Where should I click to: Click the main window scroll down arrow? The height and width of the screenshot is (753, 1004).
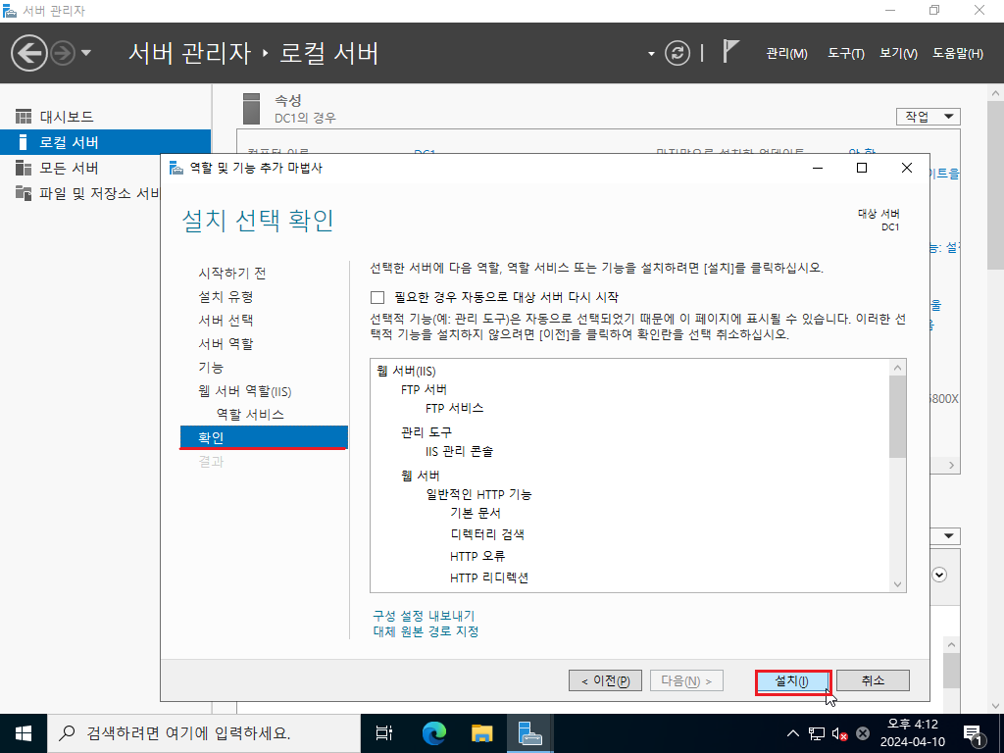coord(996,706)
